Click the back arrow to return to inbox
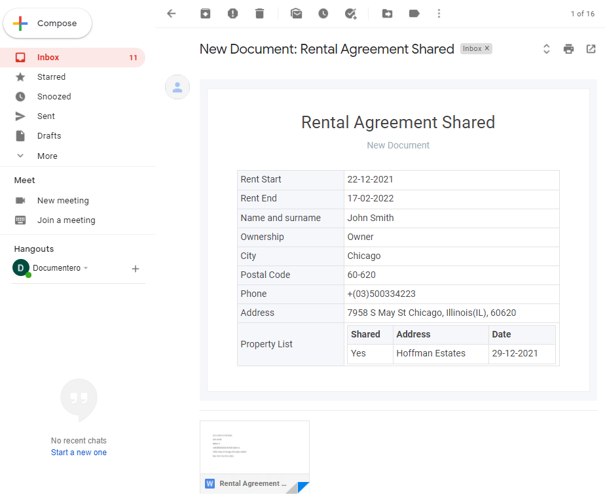 172,14
